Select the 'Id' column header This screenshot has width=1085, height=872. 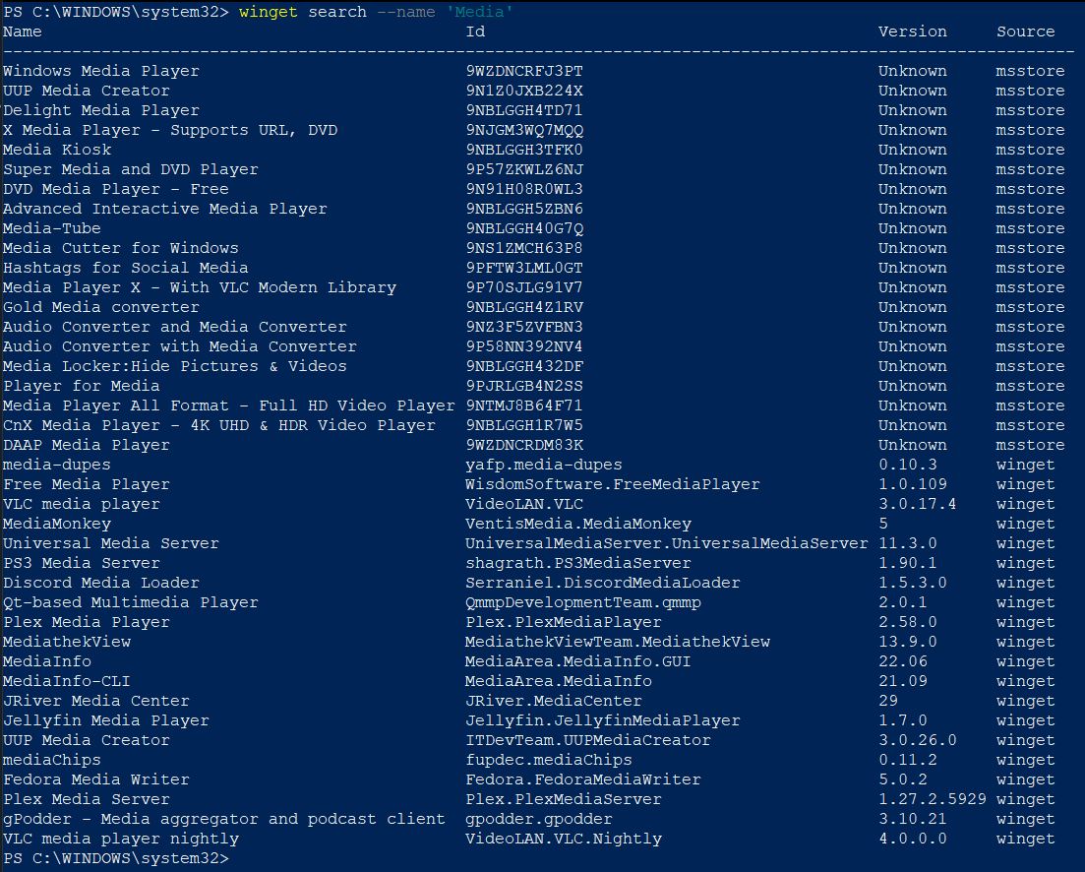pyautogui.click(x=475, y=31)
